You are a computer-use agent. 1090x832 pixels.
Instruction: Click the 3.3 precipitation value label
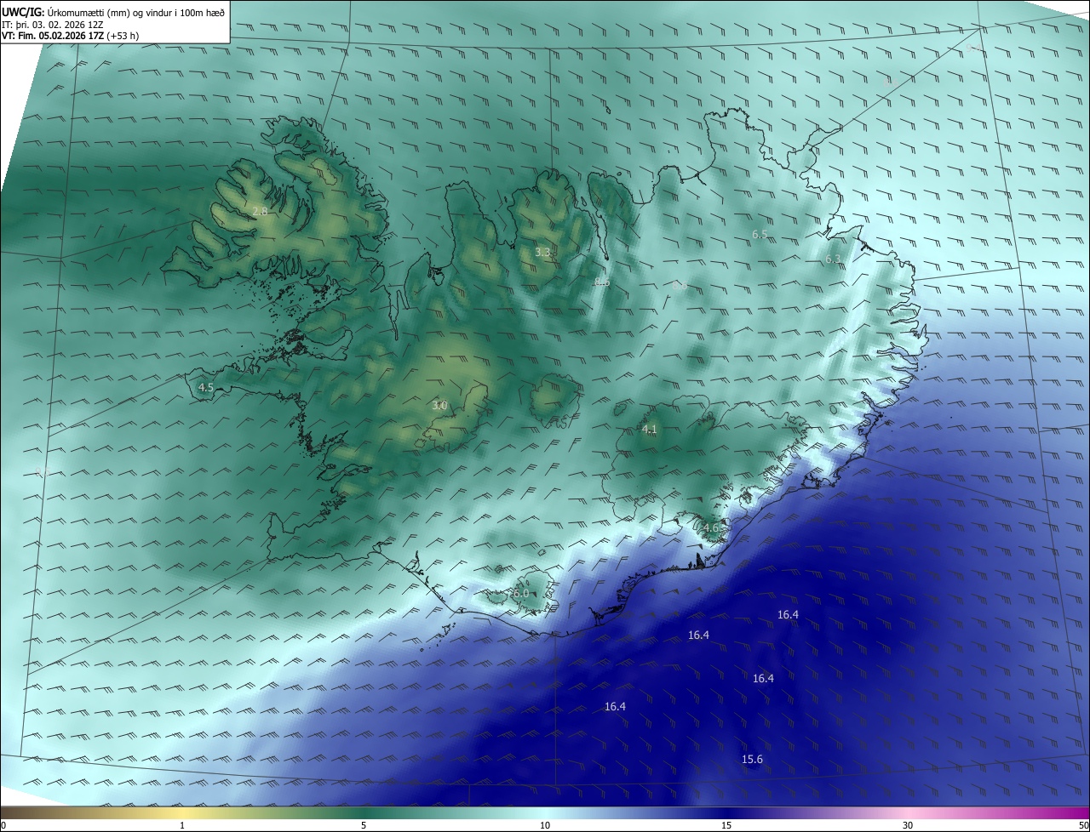(x=542, y=252)
